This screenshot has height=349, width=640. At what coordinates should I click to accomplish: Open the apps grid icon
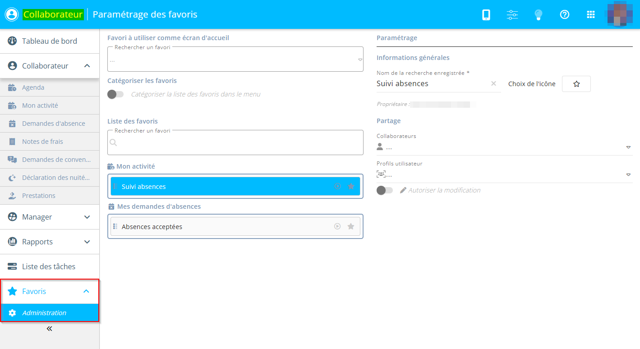(x=591, y=15)
